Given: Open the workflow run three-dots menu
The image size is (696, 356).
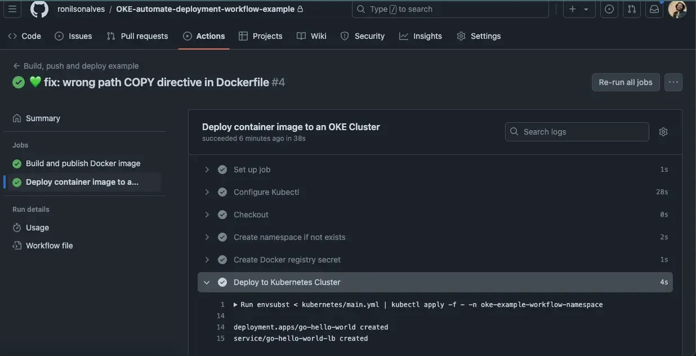Looking at the screenshot, I should tap(673, 82).
